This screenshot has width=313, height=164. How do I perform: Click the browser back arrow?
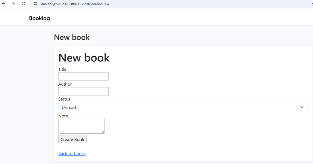(x=4, y=4)
